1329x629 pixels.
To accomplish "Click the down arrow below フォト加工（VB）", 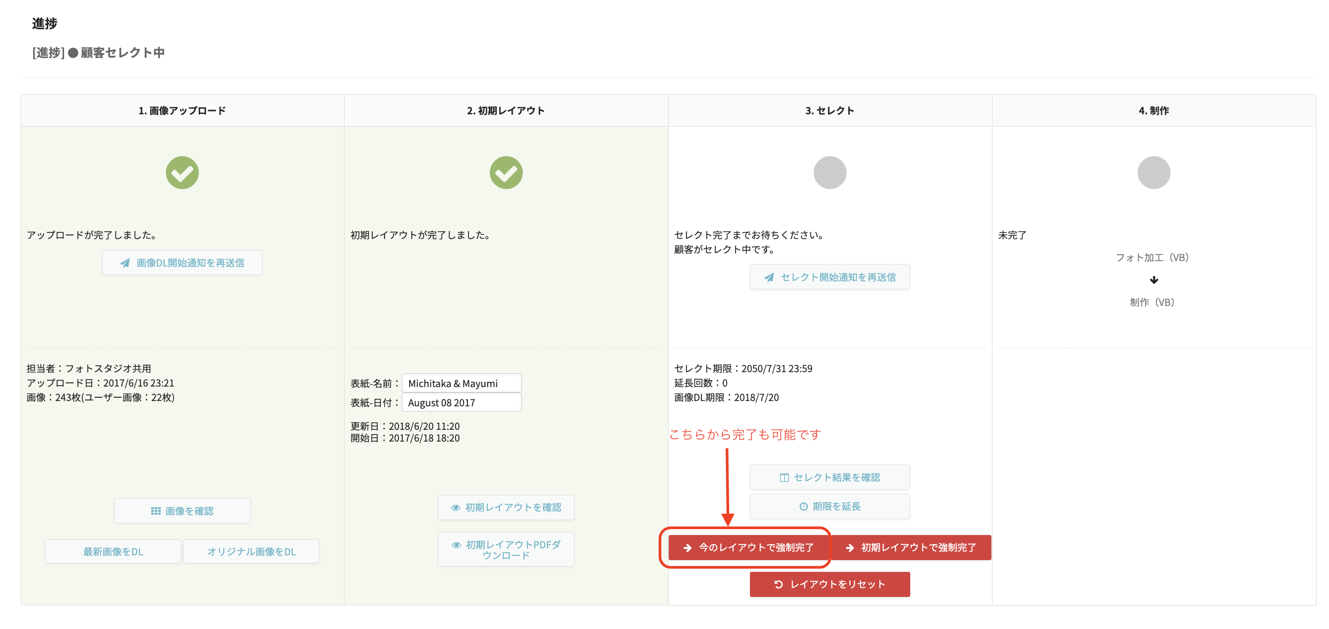I will (1154, 280).
